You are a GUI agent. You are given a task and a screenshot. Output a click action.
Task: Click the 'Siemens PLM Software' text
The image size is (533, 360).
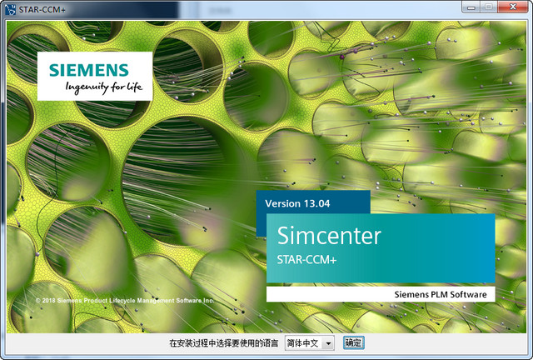tap(441, 294)
